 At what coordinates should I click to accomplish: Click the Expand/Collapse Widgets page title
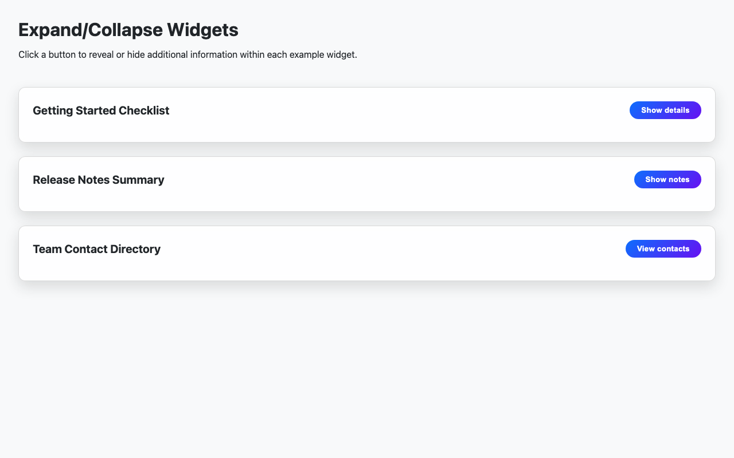128,29
